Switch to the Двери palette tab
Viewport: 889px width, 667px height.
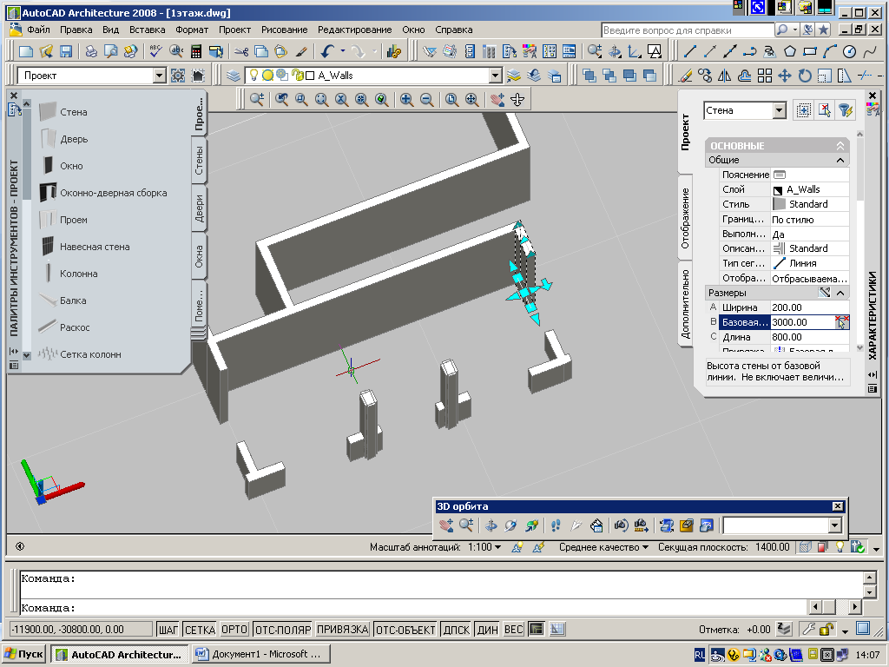pyautogui.click(x=199, y=209)
